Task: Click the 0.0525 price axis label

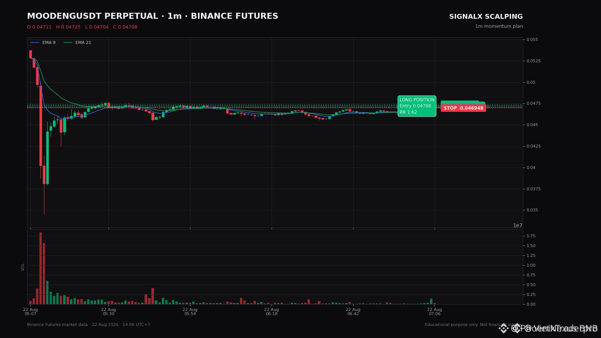Action: (x=534, y=61)
